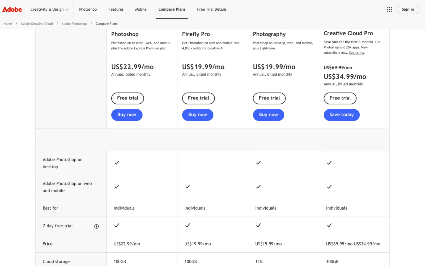Select the Compare Plans tab

point(172,9)
